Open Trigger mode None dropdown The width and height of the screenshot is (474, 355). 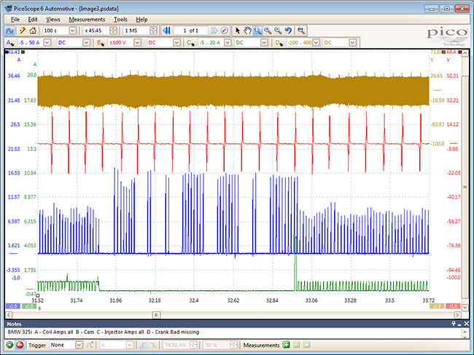[66, 345]
